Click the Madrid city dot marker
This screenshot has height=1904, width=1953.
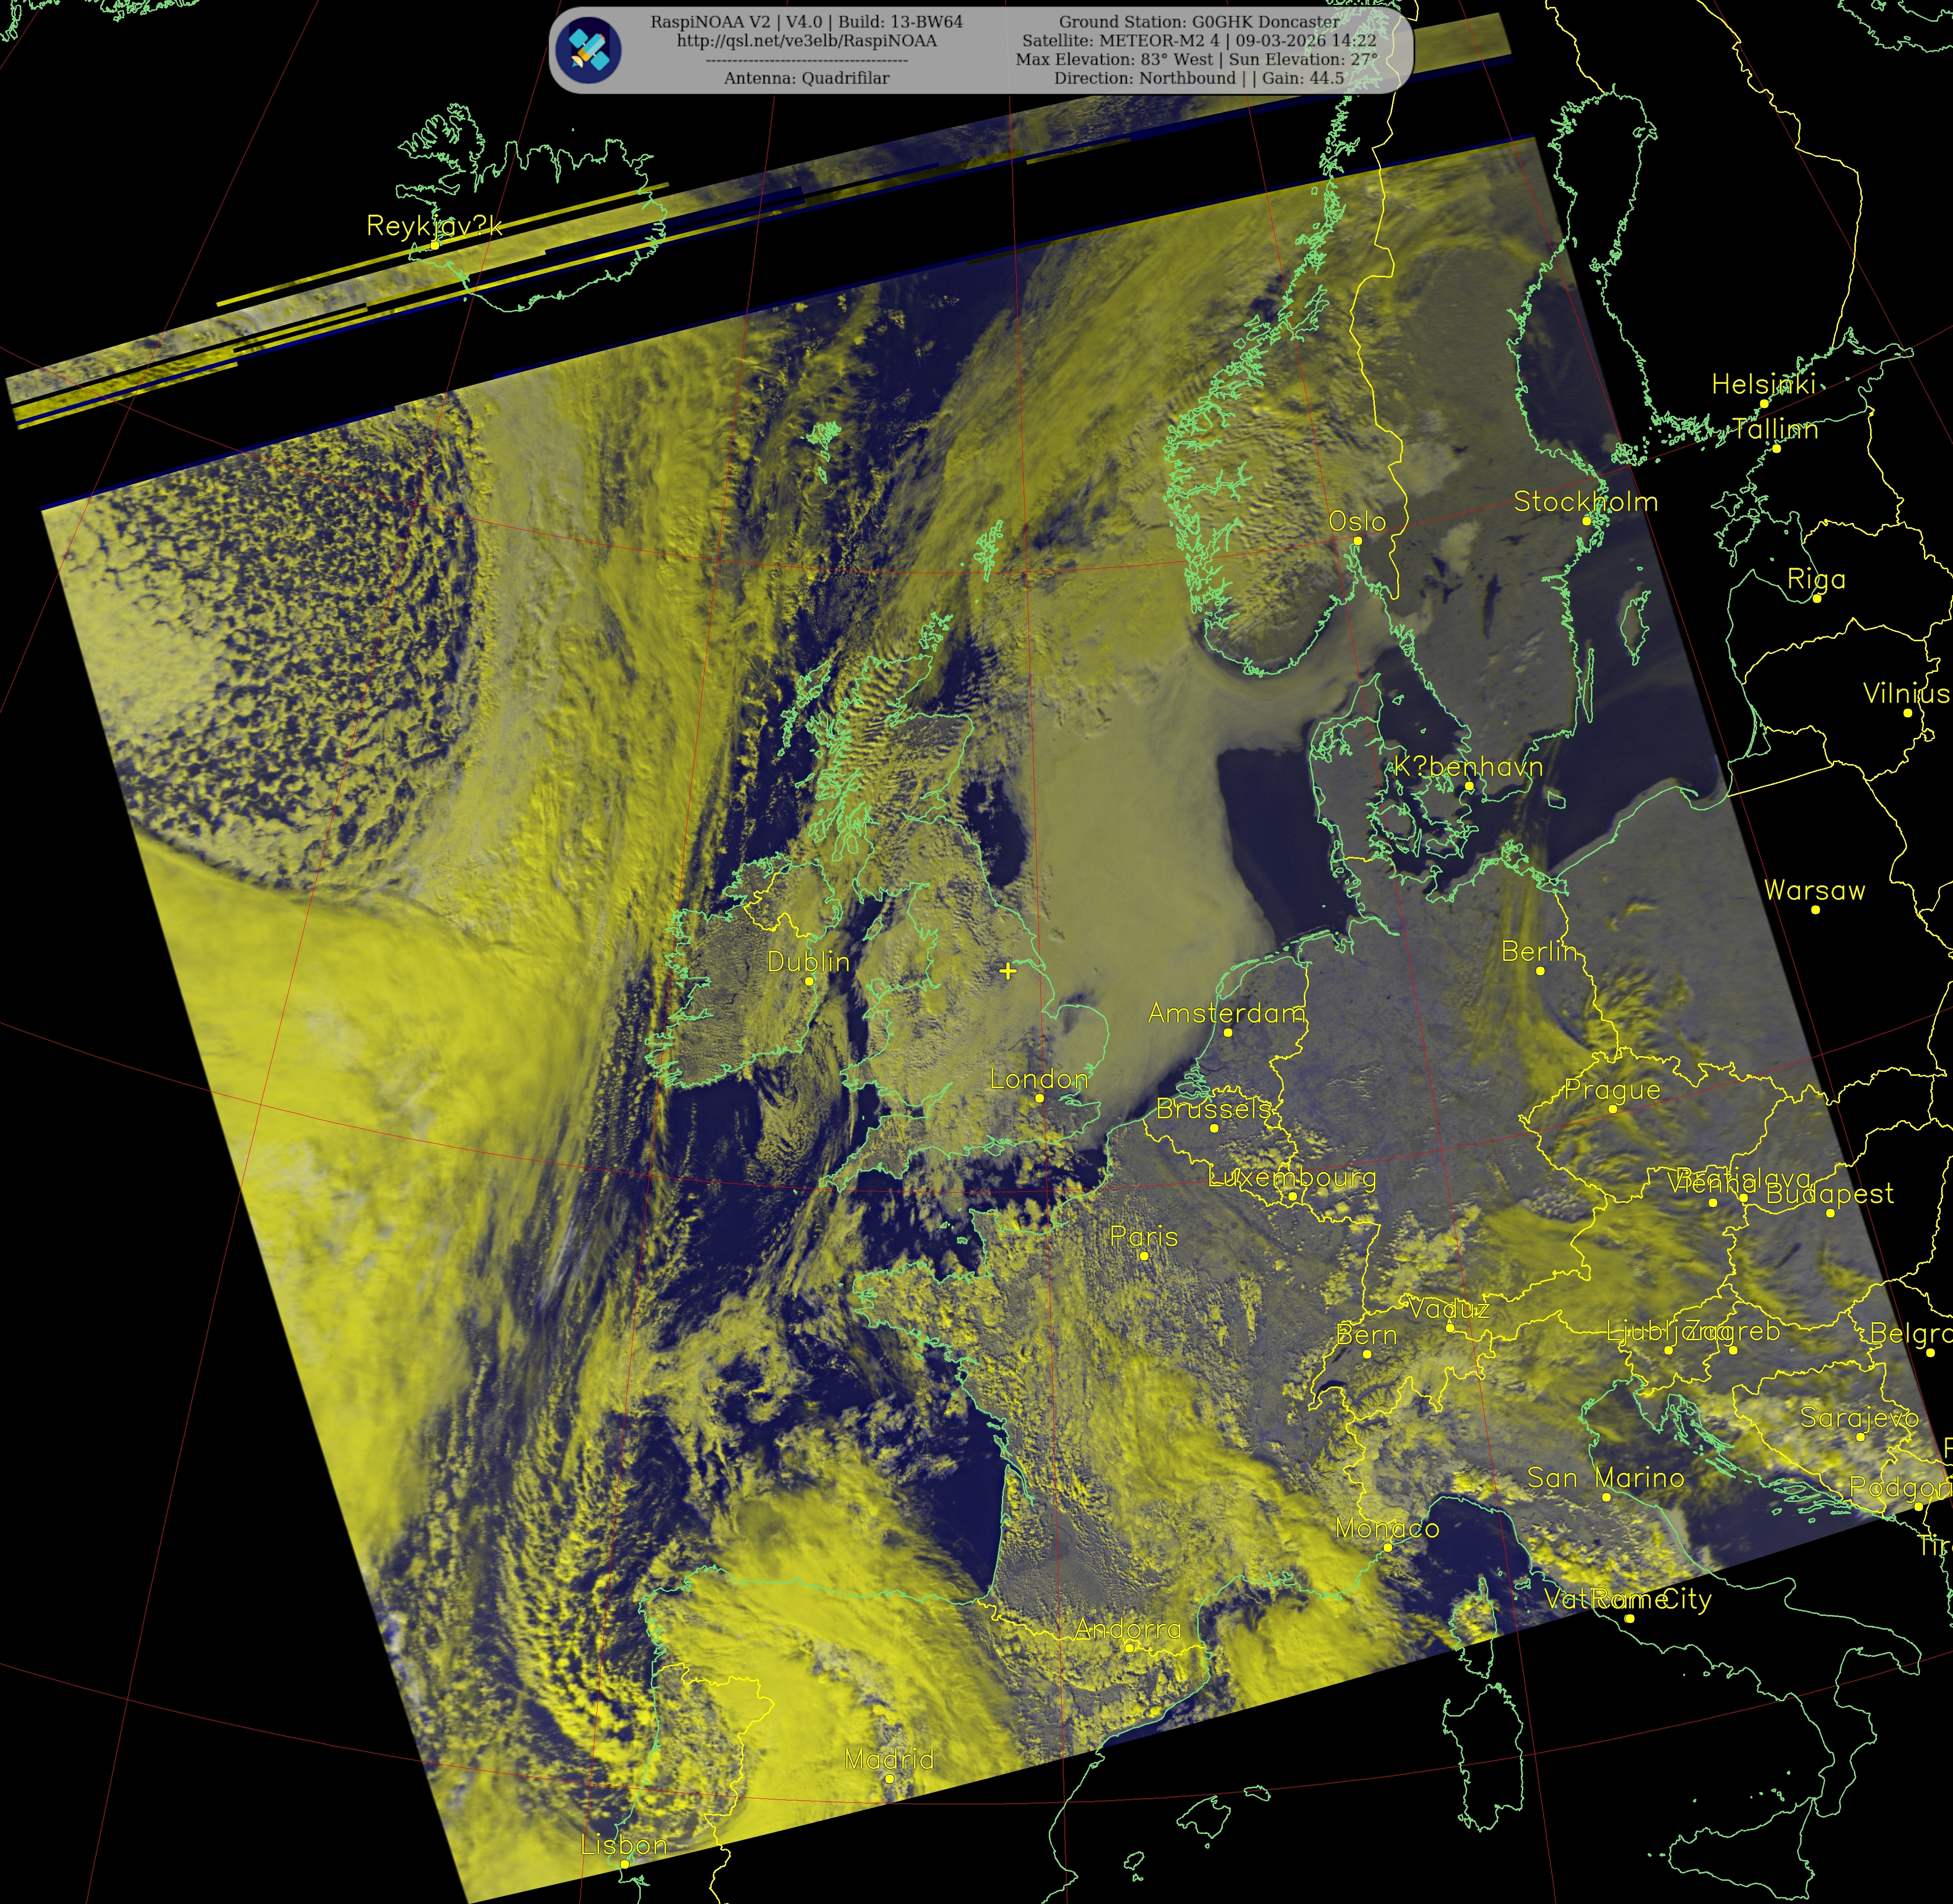[x=889, y=1779]
